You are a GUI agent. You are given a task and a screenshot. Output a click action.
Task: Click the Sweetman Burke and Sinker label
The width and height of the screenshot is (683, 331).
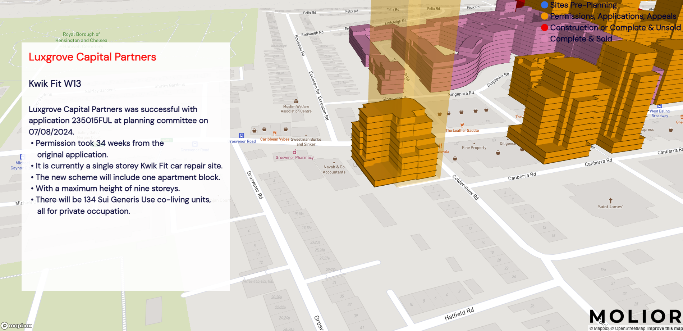(x=306, y=142)
